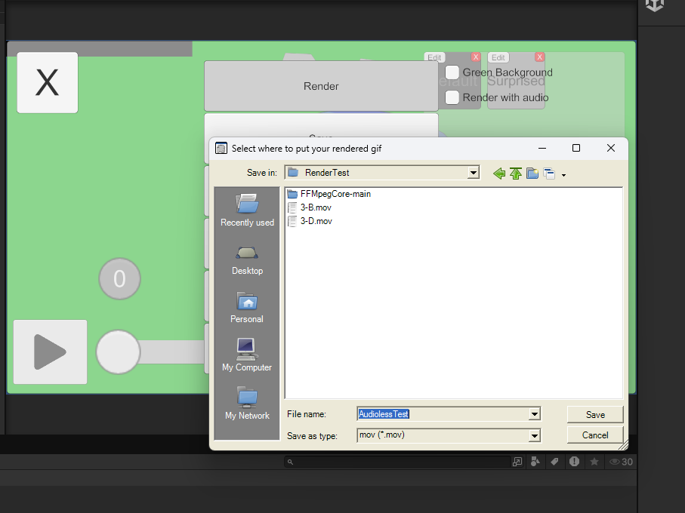The image size is (685, 513).
Task: Expand the Save in location dropdown
Action: pos(473,173)
